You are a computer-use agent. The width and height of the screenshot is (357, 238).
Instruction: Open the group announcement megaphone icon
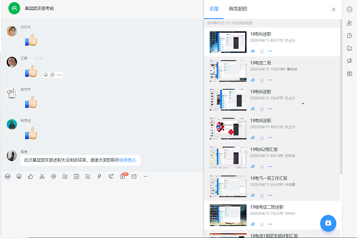tap(349, 61)
